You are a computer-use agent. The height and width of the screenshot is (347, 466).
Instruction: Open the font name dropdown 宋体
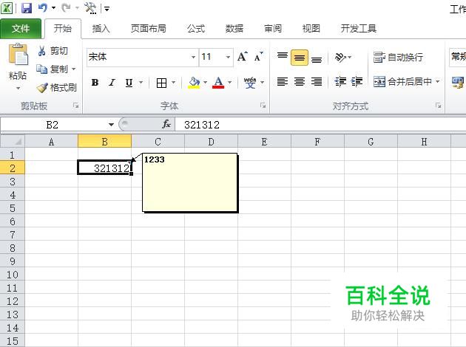pos(193,57)
